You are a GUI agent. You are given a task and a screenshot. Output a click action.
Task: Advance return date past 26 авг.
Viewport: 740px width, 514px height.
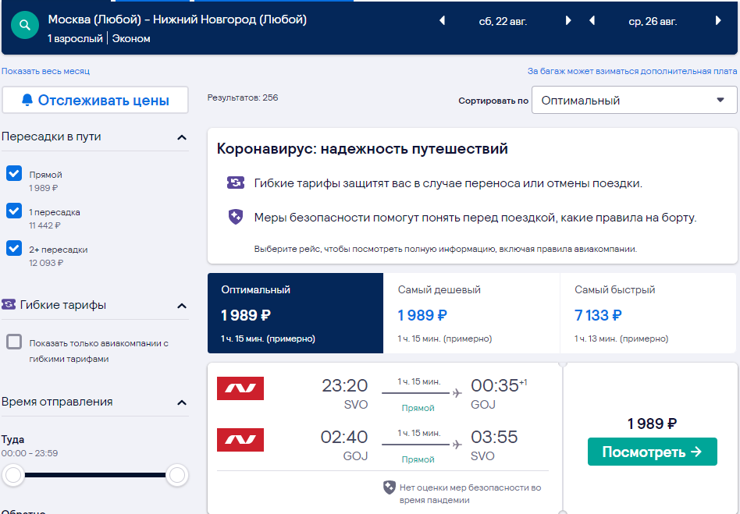(718, 21)
